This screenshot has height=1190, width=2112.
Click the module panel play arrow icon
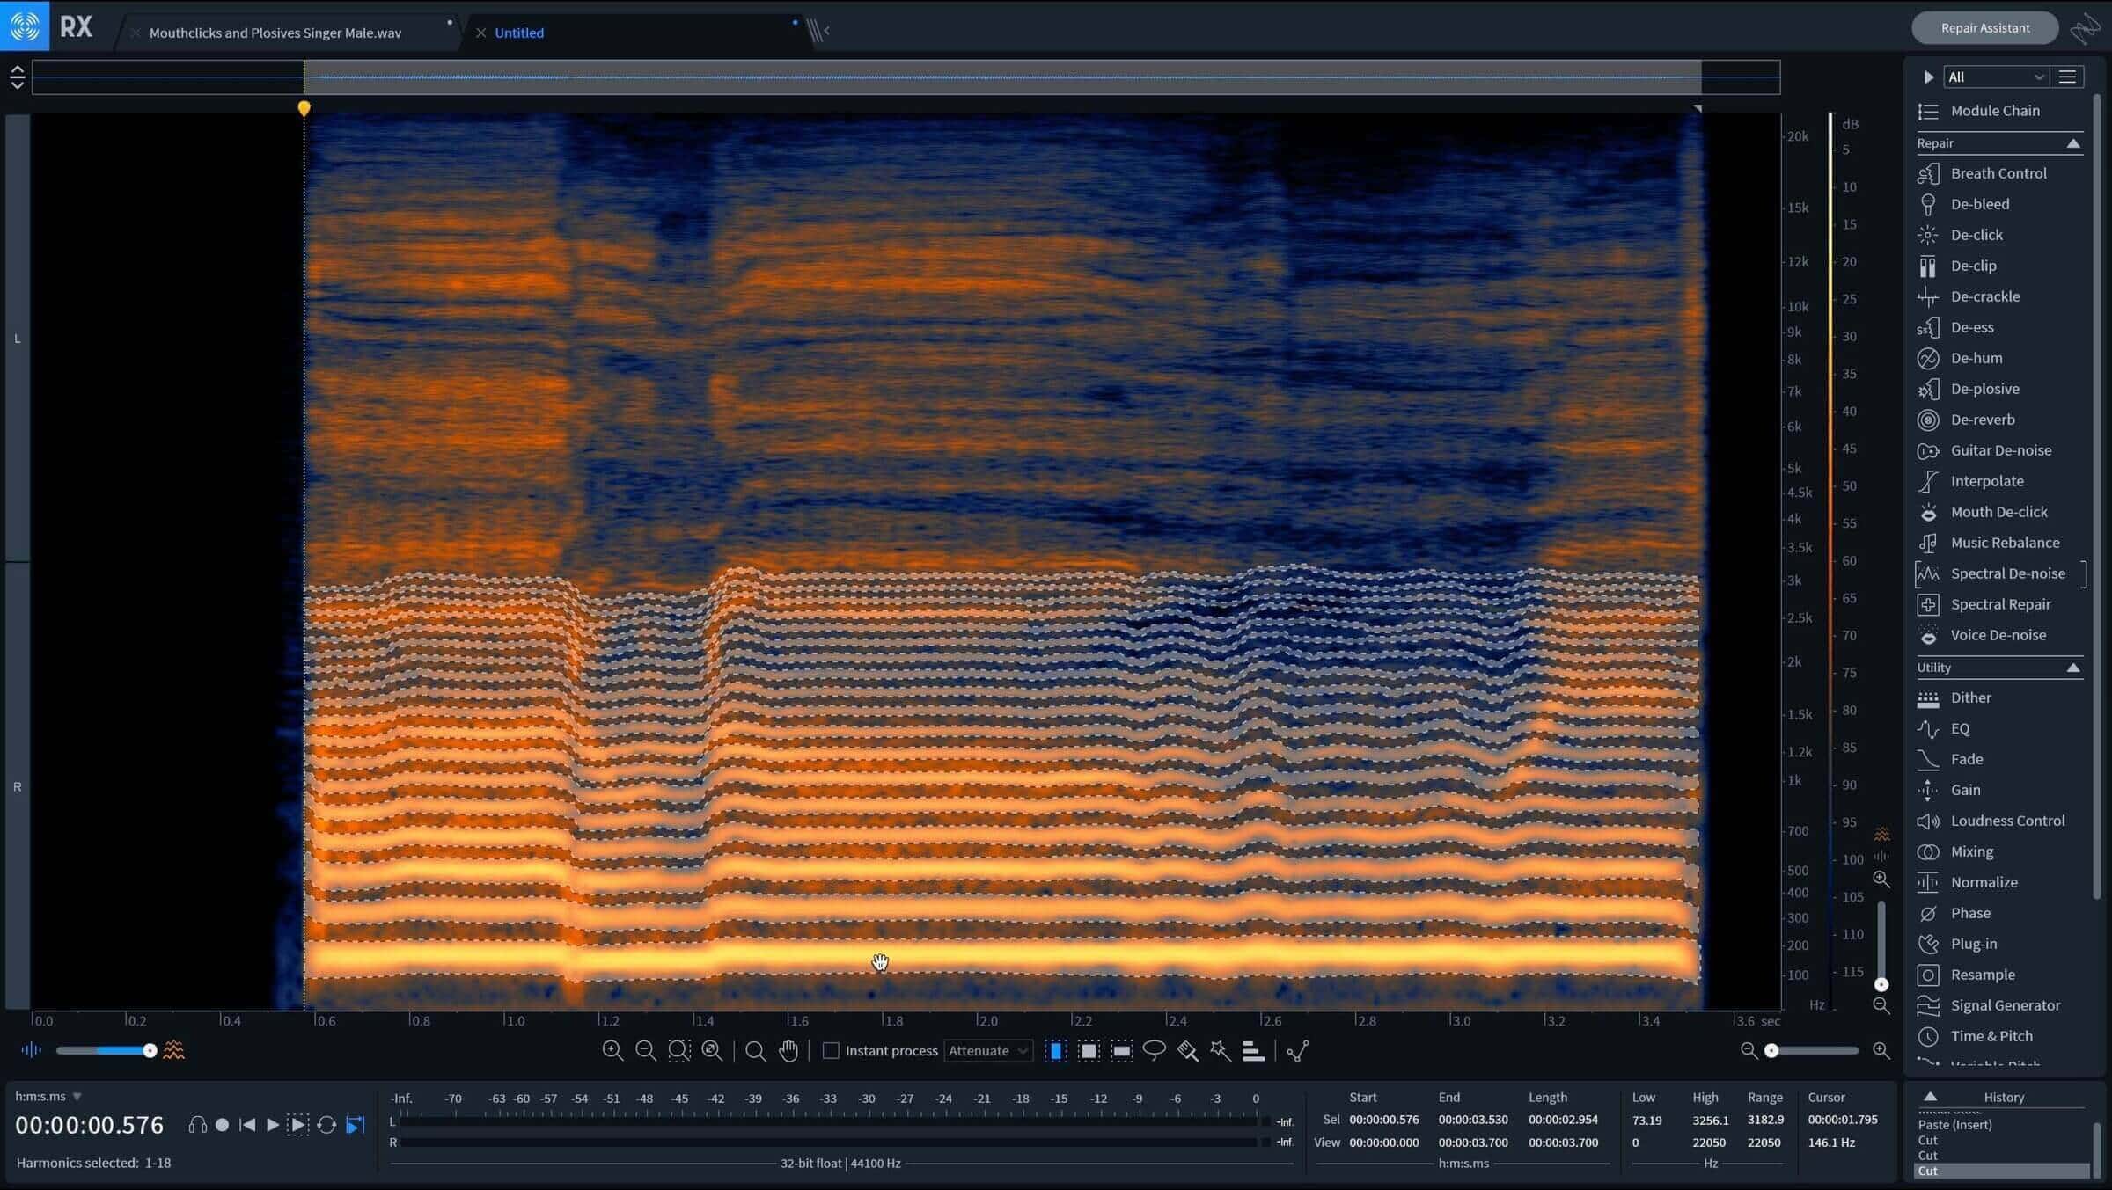point(1928,77)
